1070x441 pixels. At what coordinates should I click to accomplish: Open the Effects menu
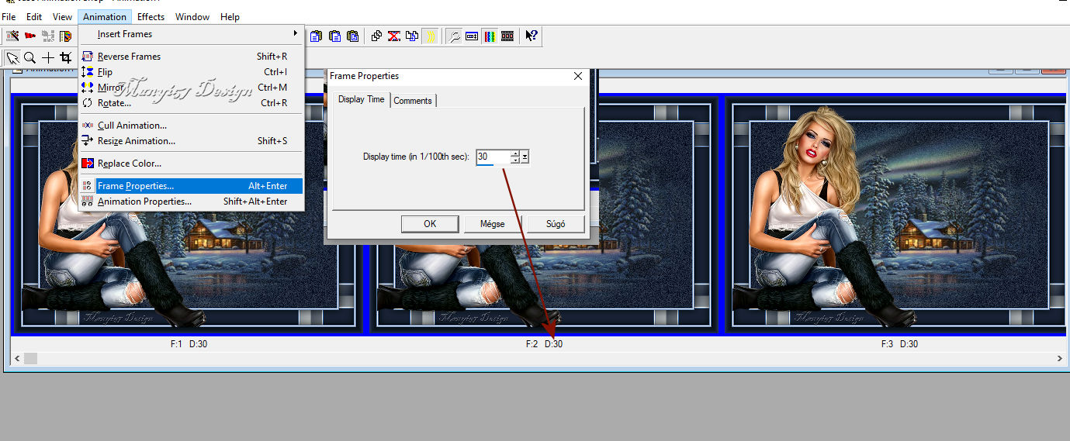[x=151, y=16]
